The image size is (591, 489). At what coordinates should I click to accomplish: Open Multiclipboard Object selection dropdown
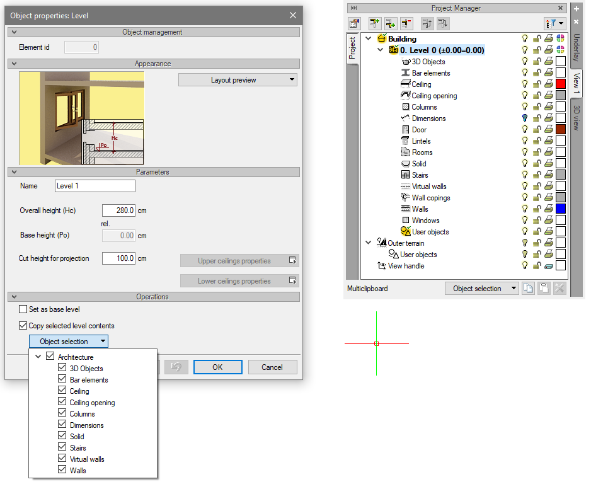pyautogui.click(x=482, y=289)
